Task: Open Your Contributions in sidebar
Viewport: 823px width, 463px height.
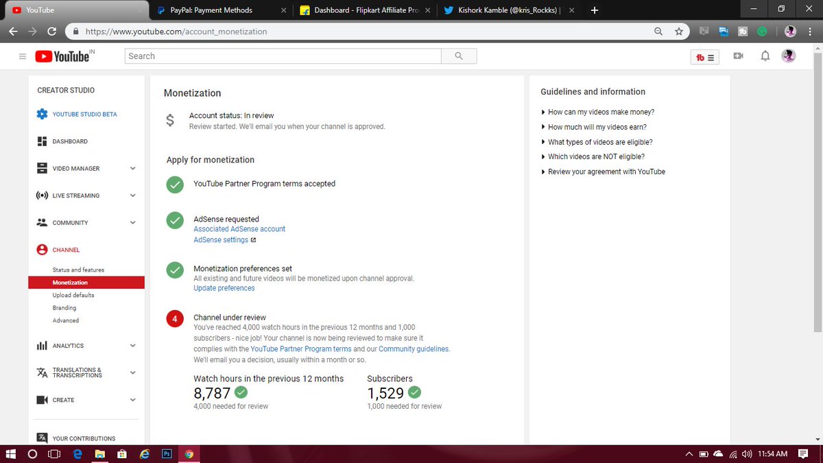Action: point(75,438)
